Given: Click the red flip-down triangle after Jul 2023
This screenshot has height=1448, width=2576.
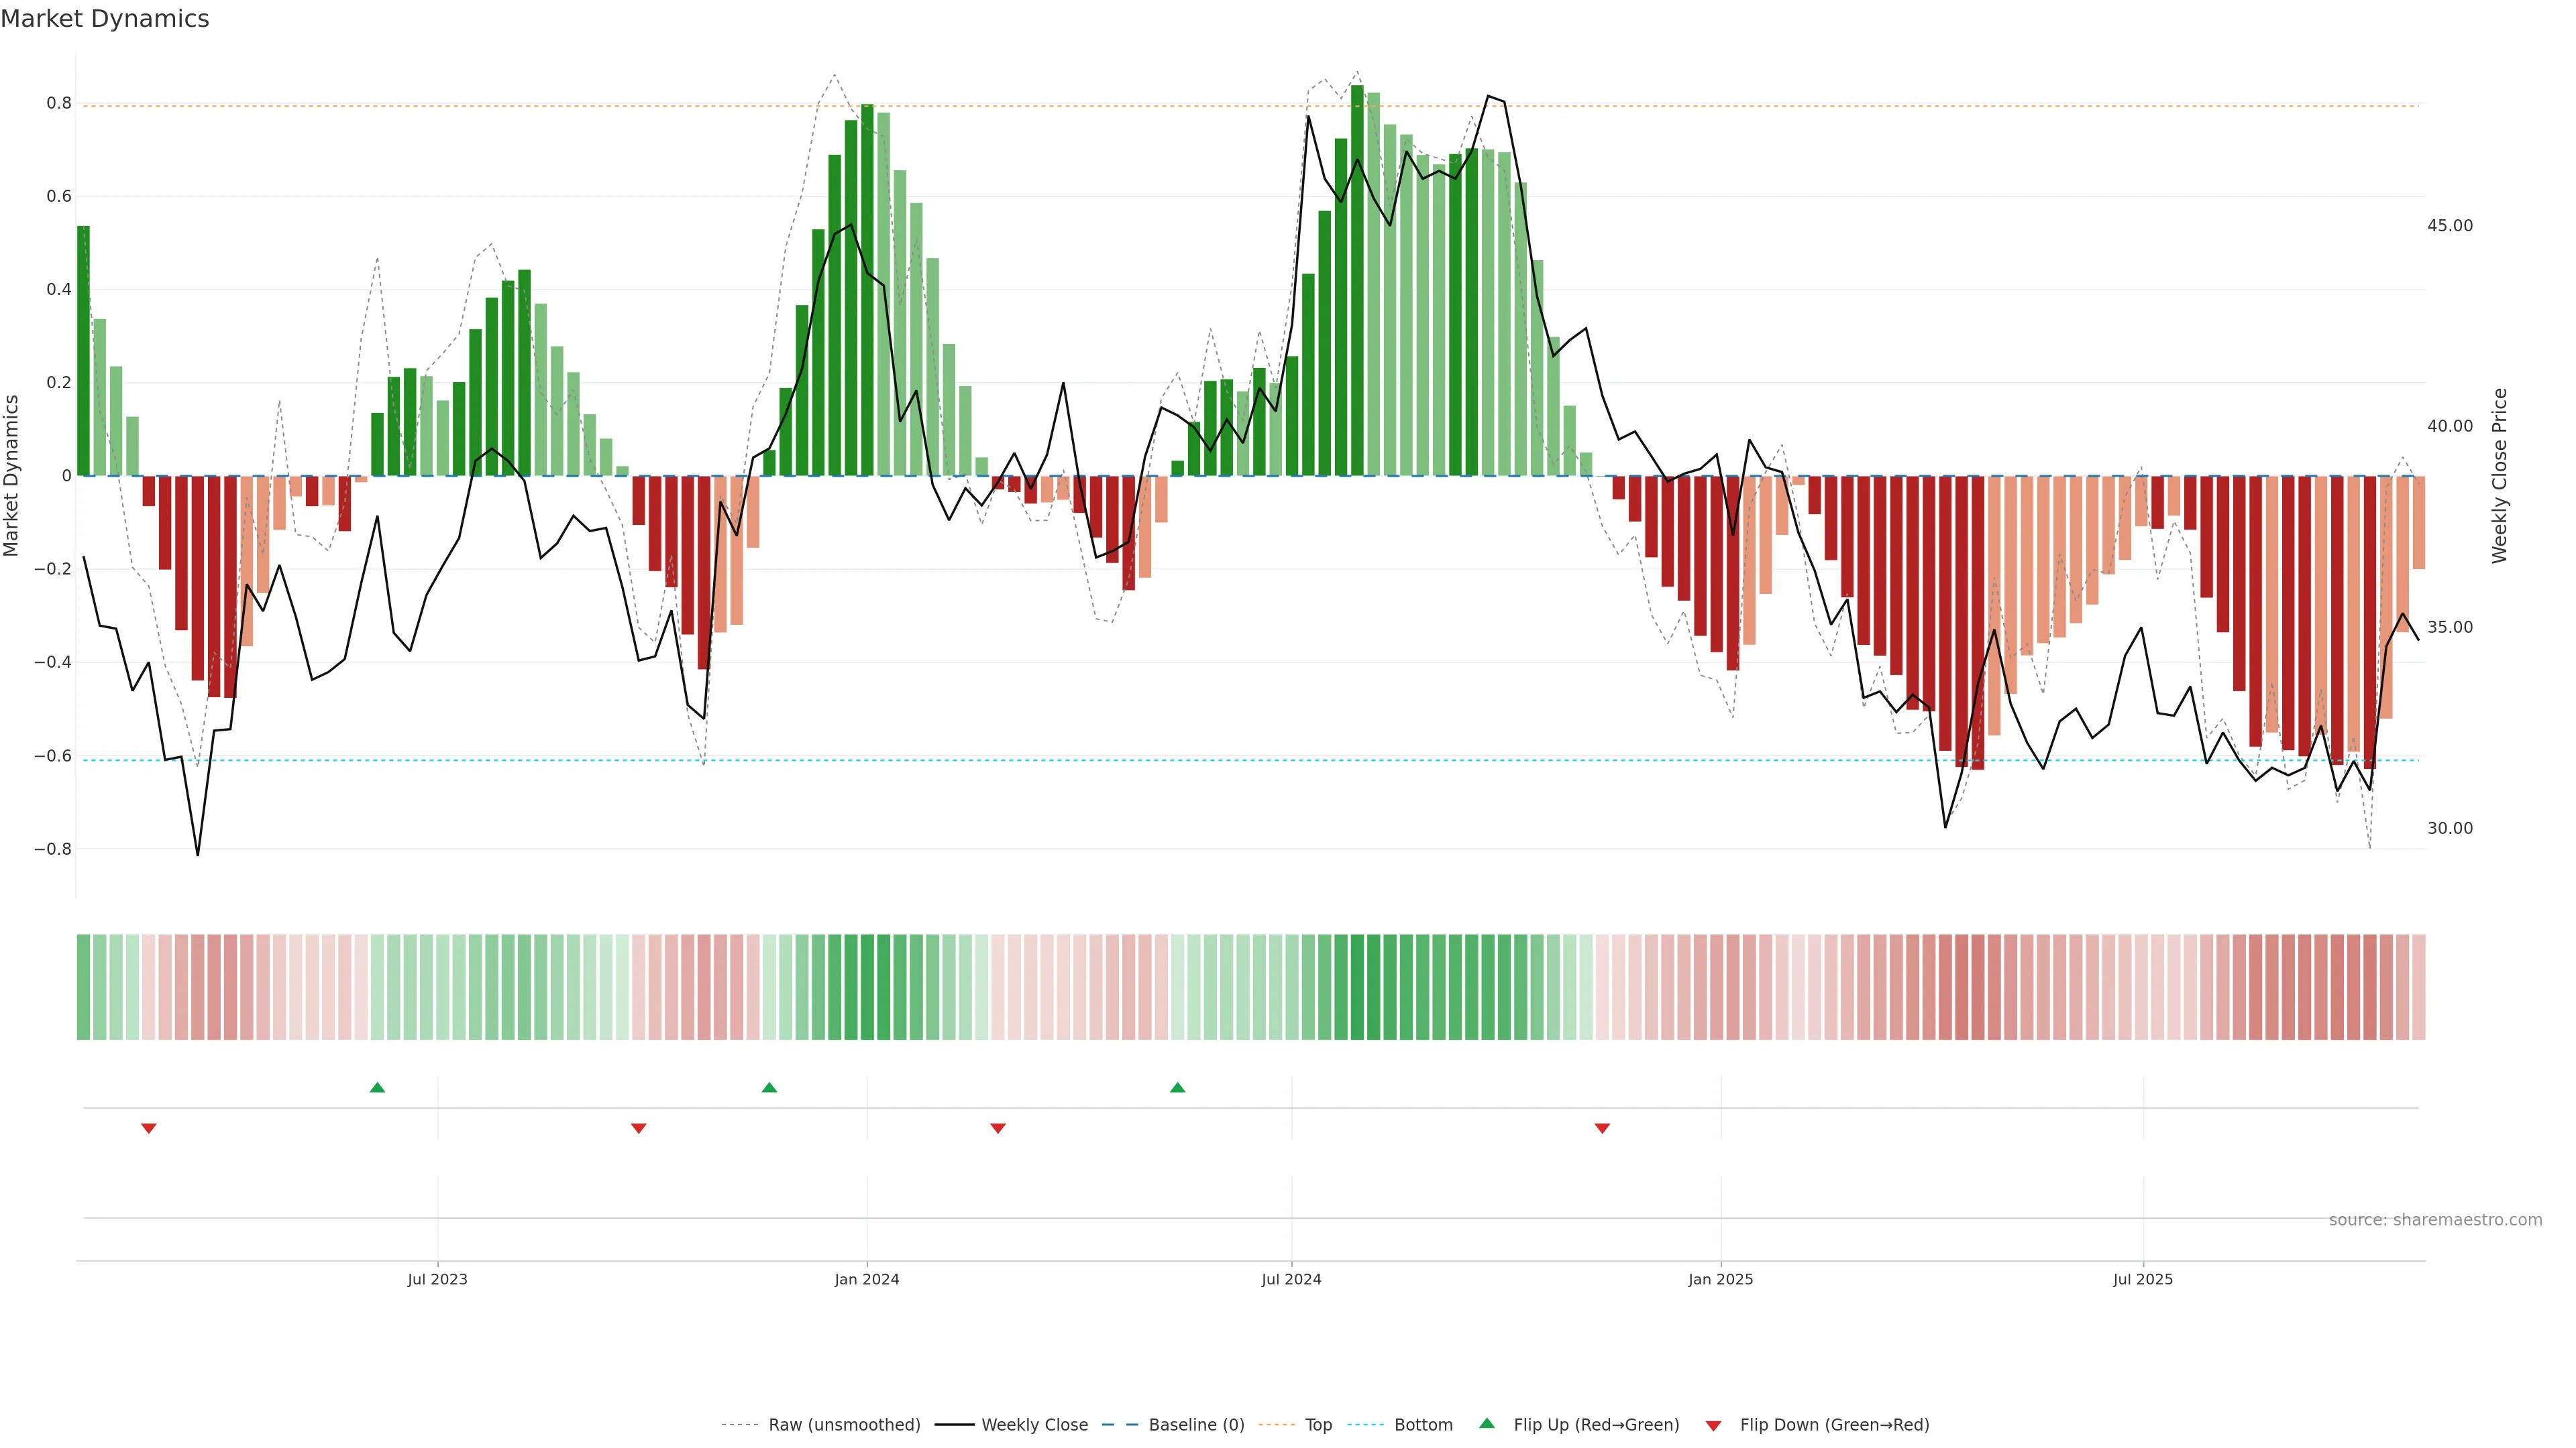Looking at the screenshot, I should pyautogui.click(x=639, y=1128).
